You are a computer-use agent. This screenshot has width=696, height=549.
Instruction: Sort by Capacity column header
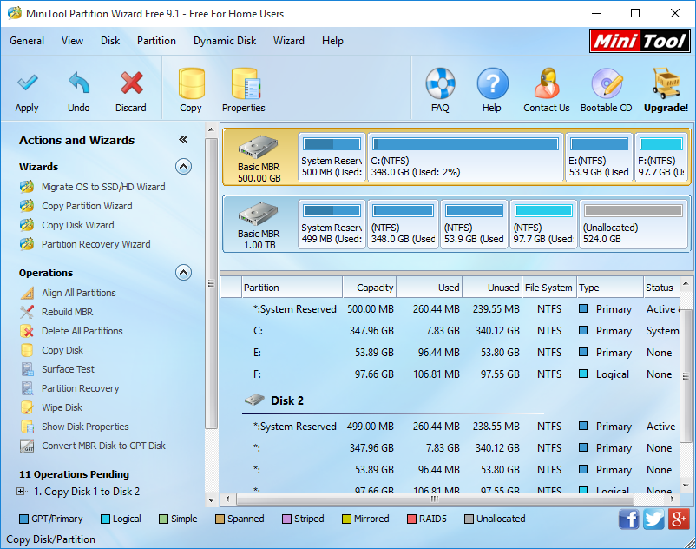370,288
